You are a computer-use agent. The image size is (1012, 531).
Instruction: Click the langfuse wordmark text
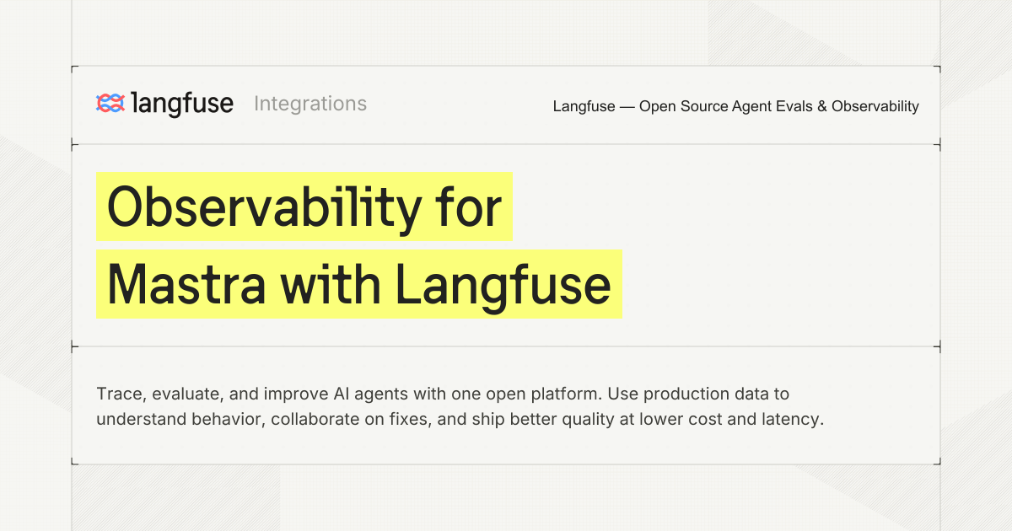point(182,104)
